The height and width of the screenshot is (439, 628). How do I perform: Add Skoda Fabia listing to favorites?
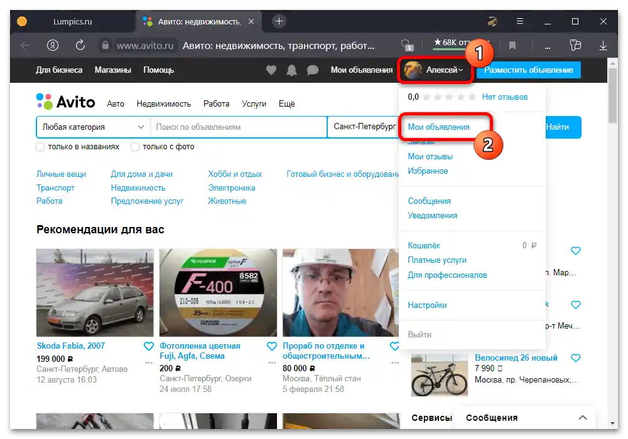149,346
